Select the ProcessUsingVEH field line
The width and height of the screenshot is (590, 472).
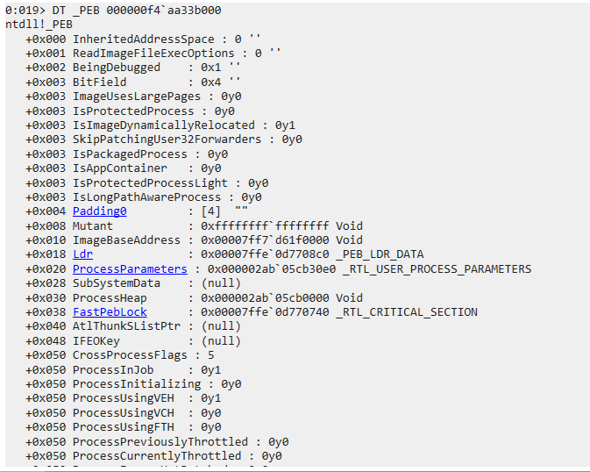pos(123,398)
